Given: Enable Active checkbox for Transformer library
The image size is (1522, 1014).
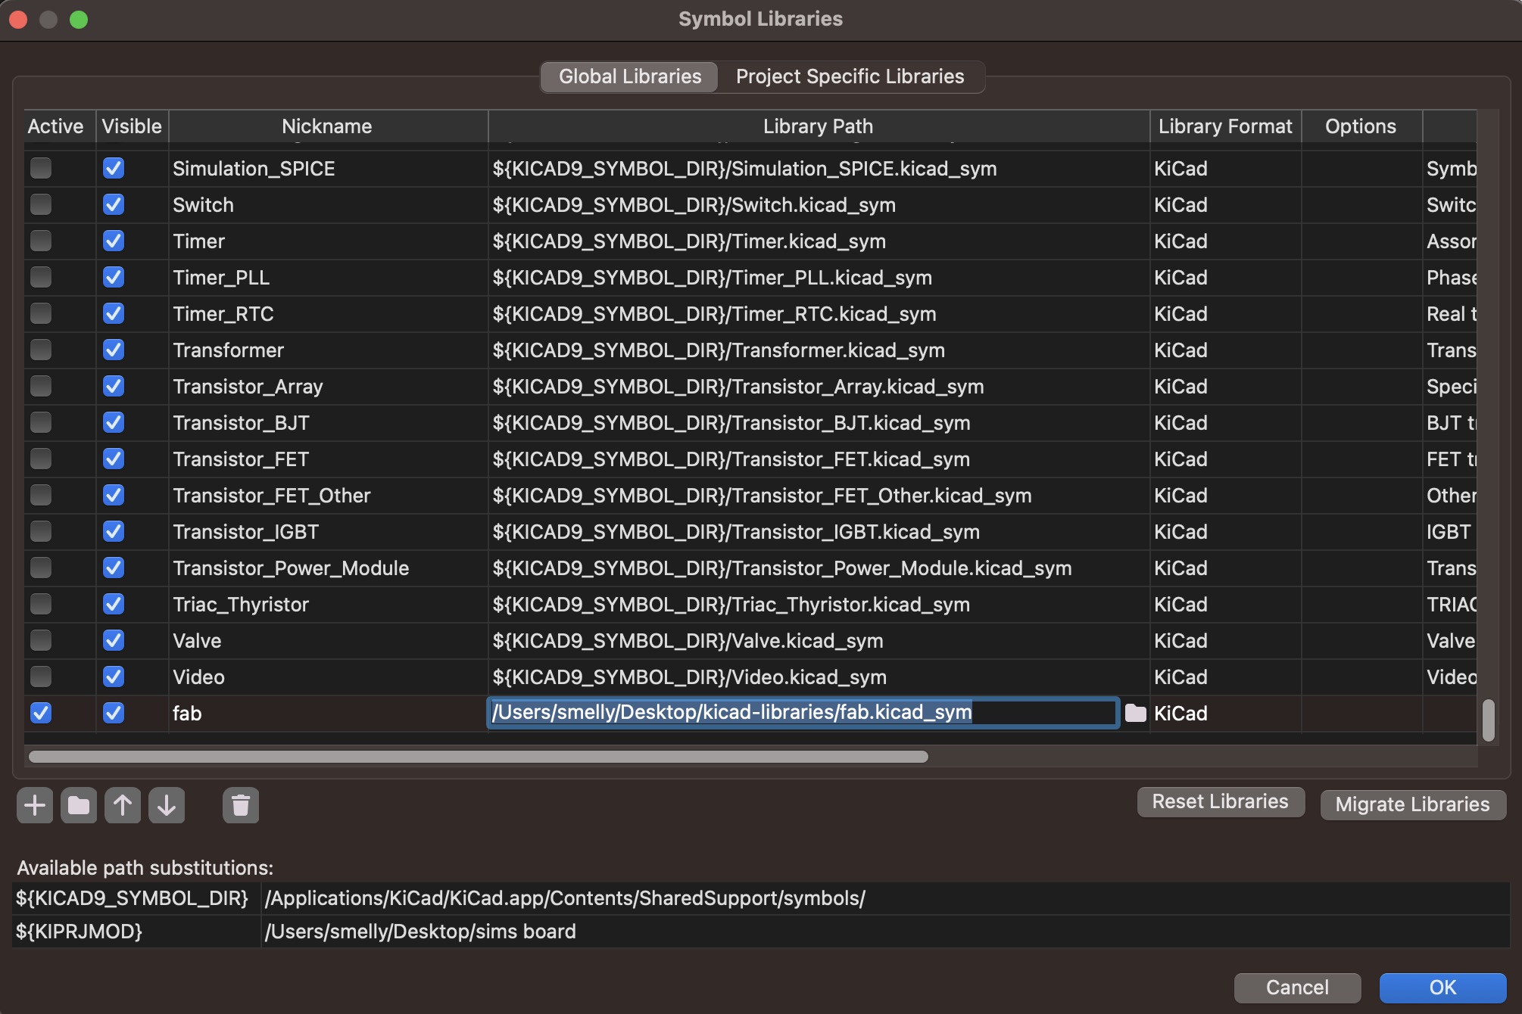Looking at the screenshot, I should point(41,350).
